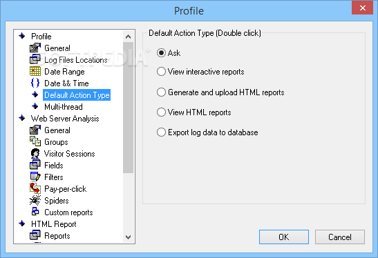Click the tree scrollbar up arrow

(129, 37)
